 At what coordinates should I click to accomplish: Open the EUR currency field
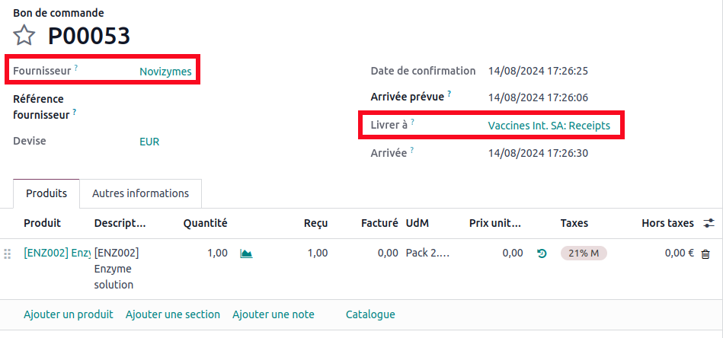[x=149, y=142]
